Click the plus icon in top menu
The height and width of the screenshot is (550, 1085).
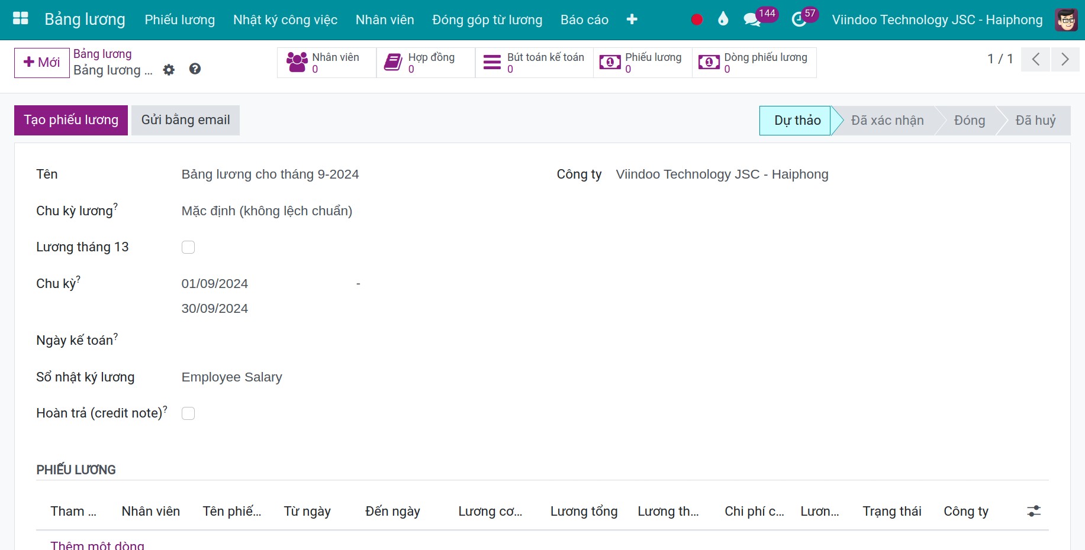[632, 20]
